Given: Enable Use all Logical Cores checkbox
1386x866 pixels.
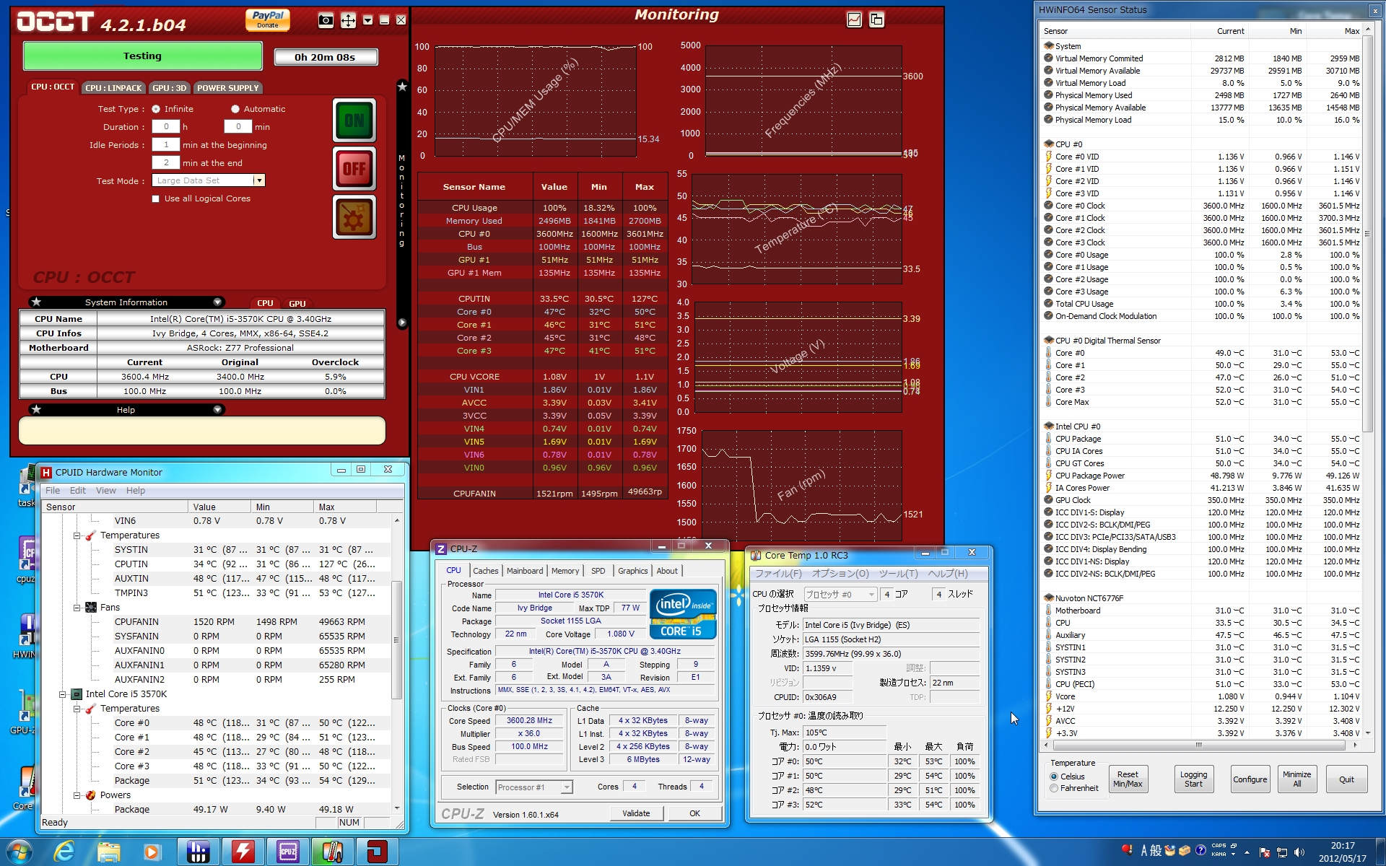Looking at the screenshot, I should coord(156,199).
